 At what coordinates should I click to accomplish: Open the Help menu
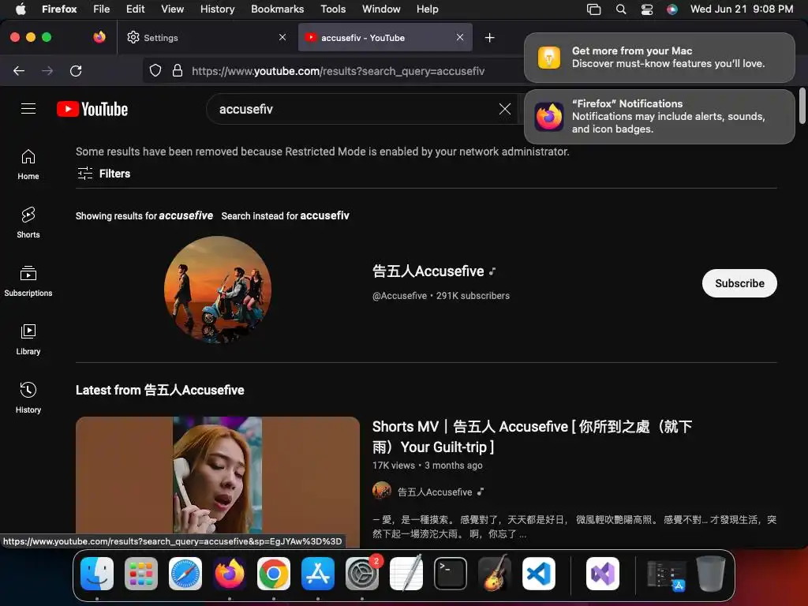(x=427, y=9)
